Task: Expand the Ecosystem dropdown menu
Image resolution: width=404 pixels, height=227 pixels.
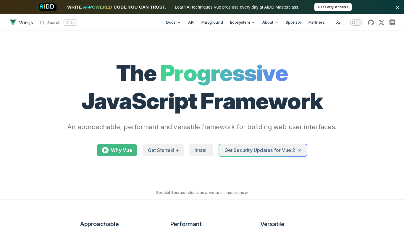Action: coord(243,22)
